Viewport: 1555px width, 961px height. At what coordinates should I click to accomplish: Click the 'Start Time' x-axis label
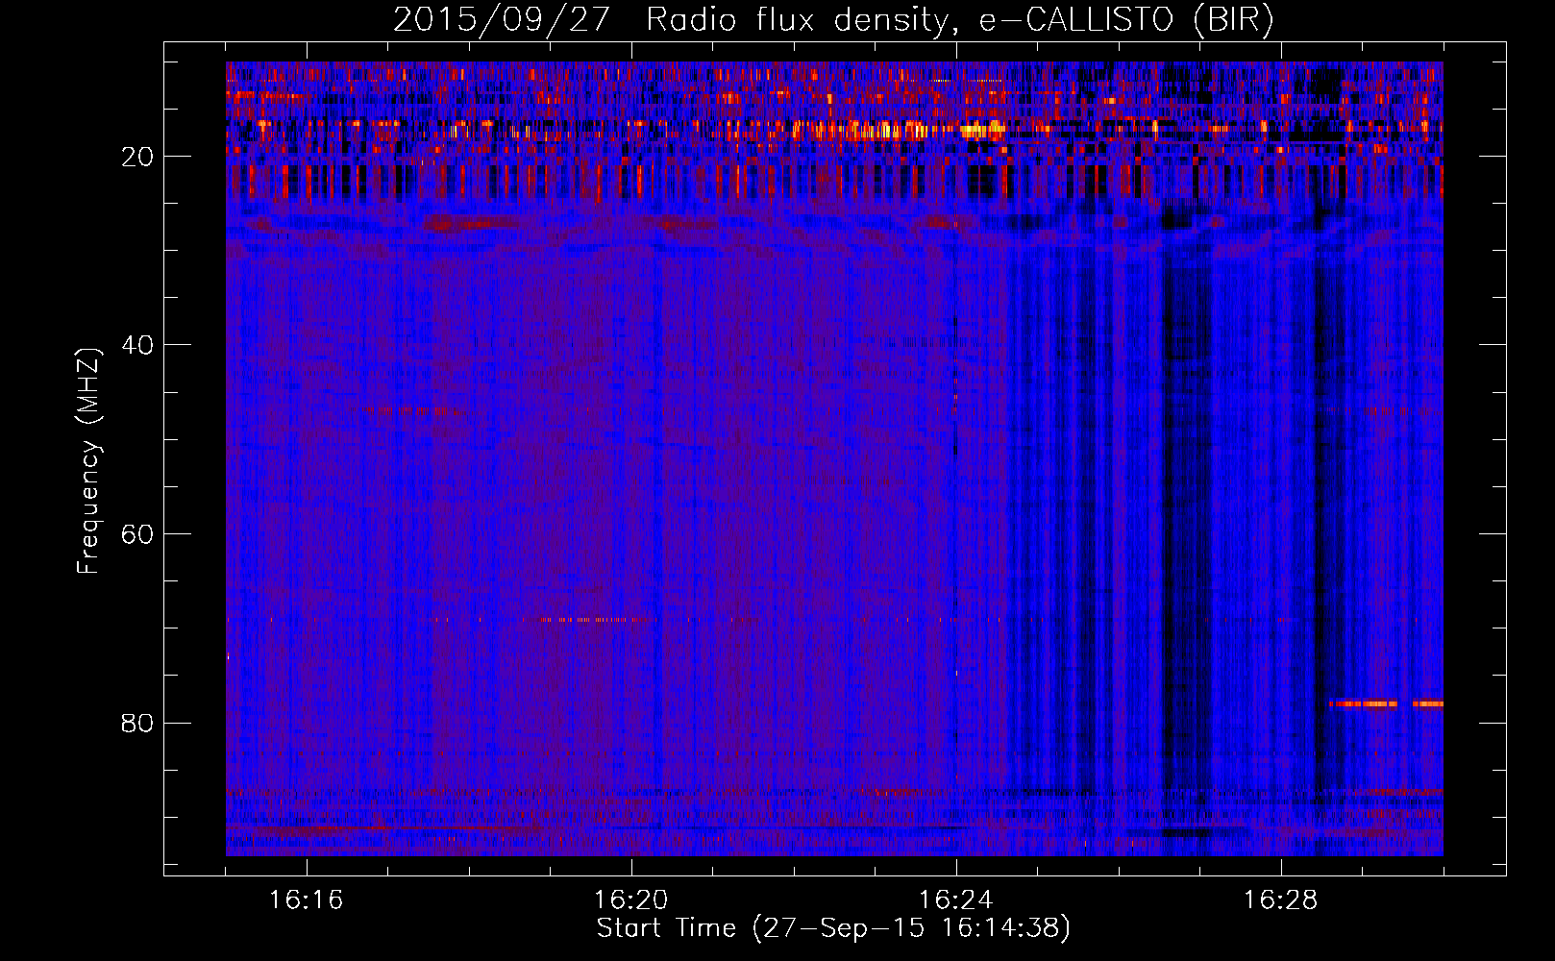pos(833,928)
